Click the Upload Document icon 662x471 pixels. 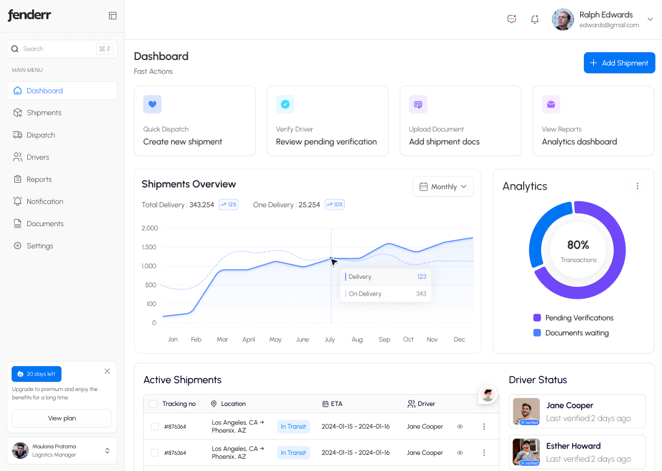click(418, 104)
